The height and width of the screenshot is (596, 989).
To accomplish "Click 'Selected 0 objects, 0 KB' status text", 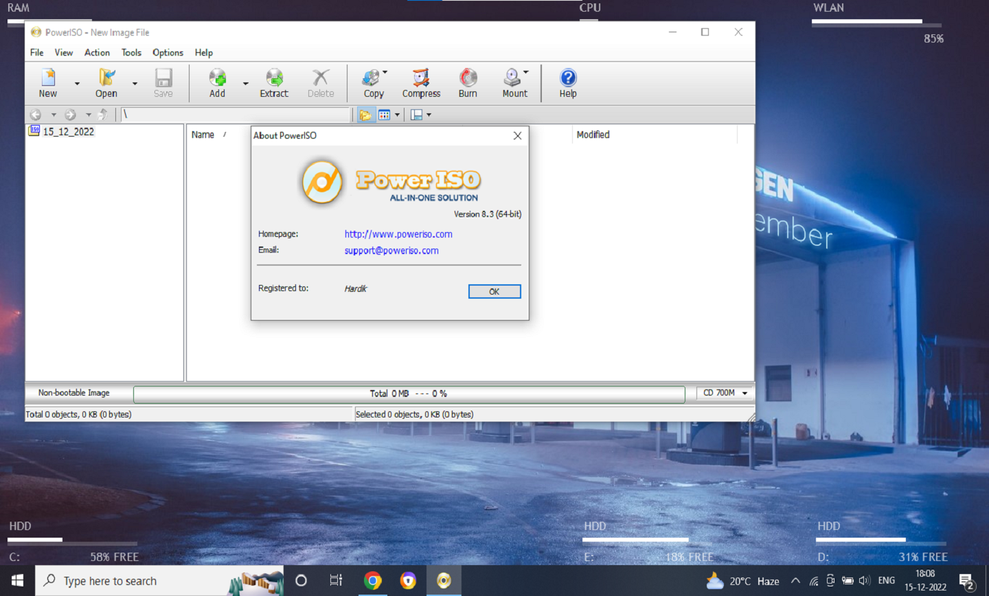I will click(414, 414).
